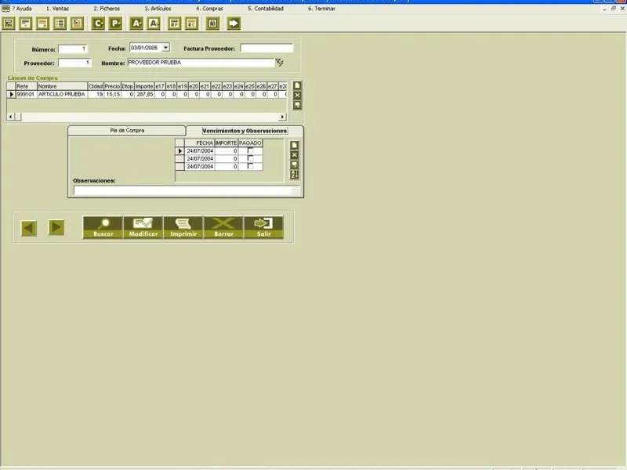This screenshot has width=627, height=470.
Task: Click the toolbar icon of an orange-striped invoice document
Action: [43, 23]
